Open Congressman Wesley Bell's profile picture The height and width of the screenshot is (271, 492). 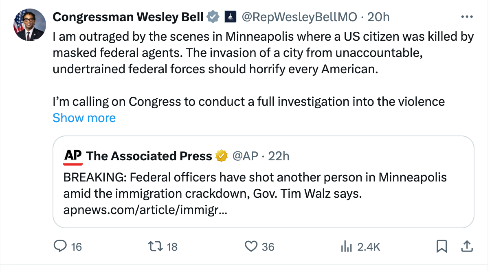(30, 25)
